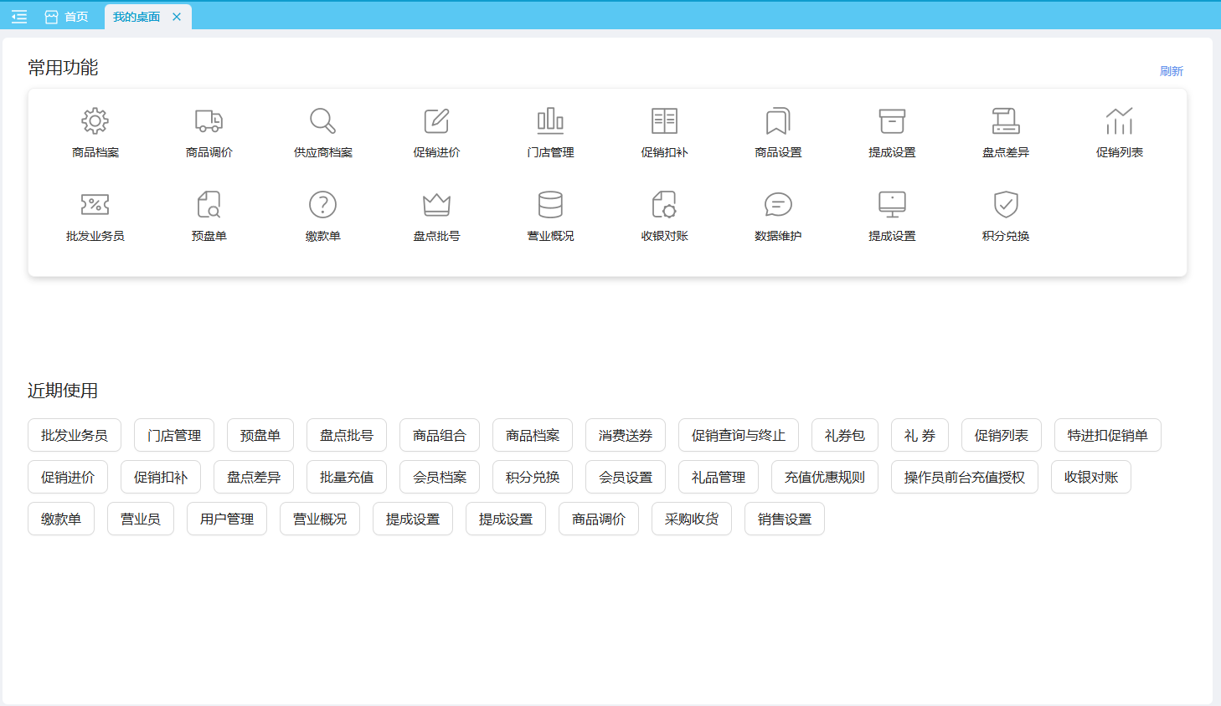This screenshot has width=1221, height=706.
Task: Click the 刷新 link
Action: coord(1171,71)
